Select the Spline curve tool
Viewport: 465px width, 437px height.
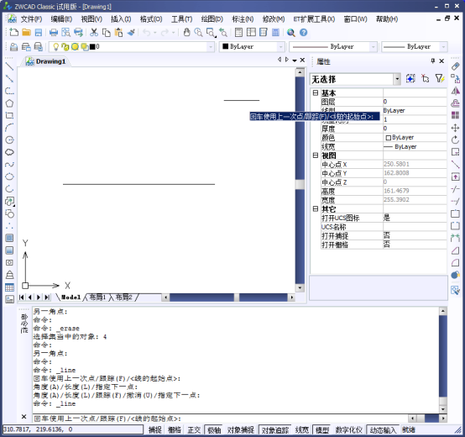coord(9,164)
